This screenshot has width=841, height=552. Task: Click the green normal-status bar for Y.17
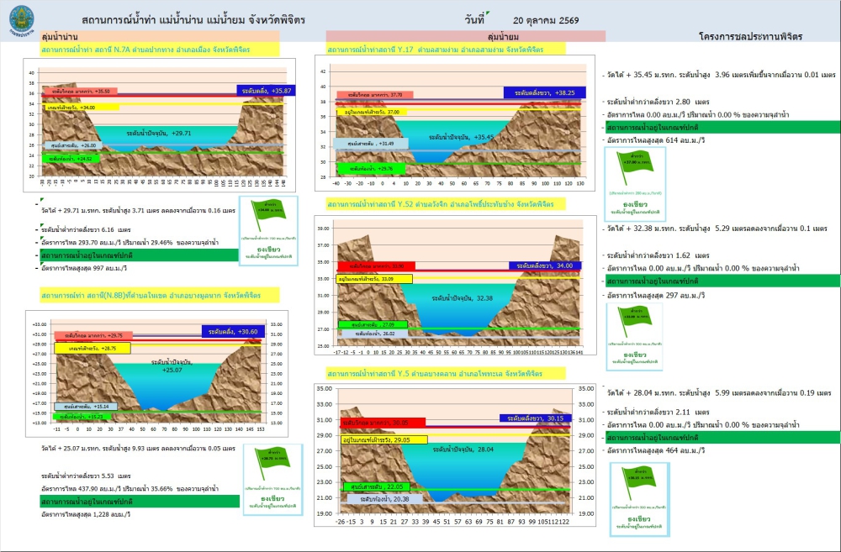point(722,128)
